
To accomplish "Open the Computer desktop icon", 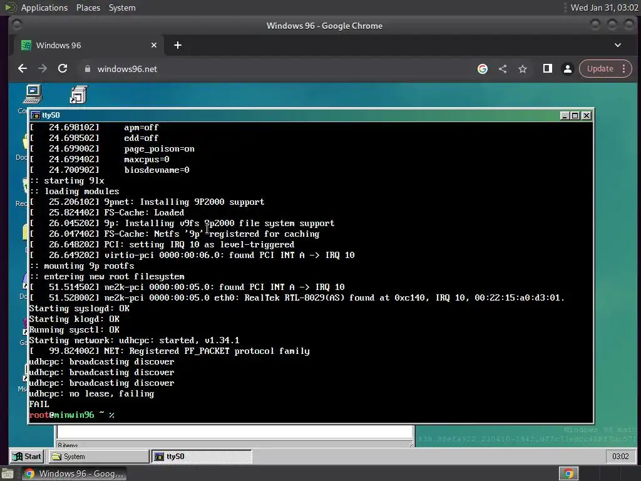I will coord(33,95).
